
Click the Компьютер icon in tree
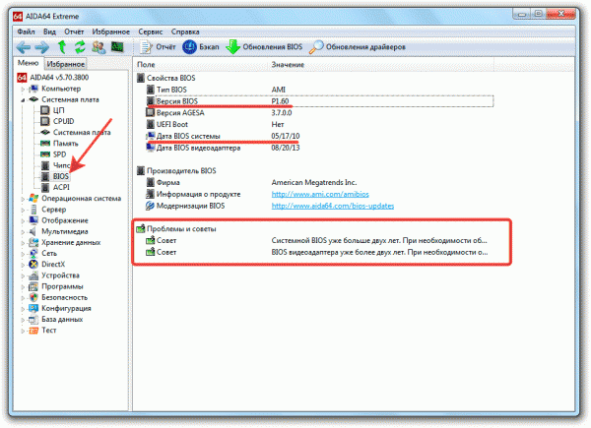click(33, 89)
